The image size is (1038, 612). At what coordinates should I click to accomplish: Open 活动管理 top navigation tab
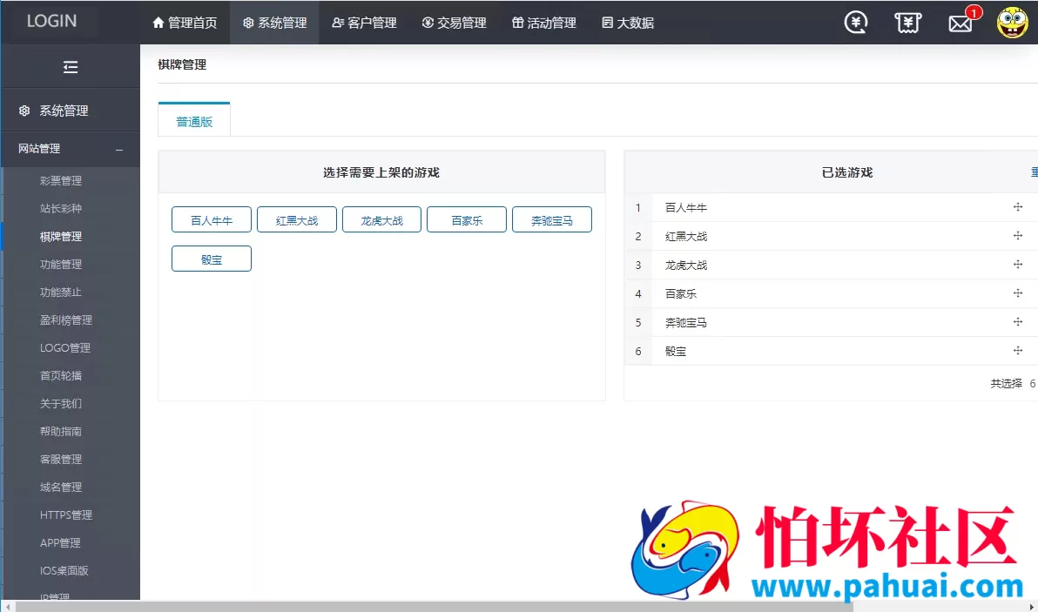click(x=544, y=23)
